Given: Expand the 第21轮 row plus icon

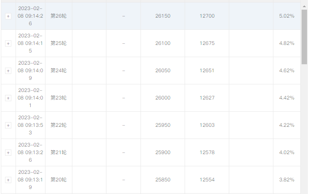Looking at the screenshot, I should click(8, 152).
